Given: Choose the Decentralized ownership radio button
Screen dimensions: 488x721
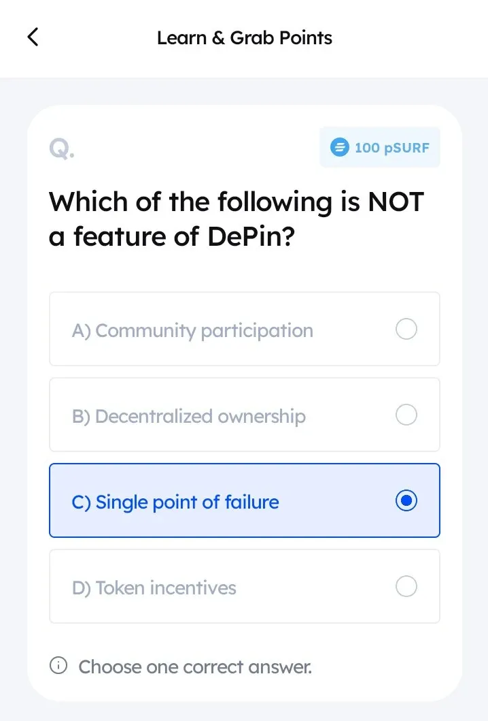Looking at the screenshot, I should pyautogui.click(x=406, y=415).
